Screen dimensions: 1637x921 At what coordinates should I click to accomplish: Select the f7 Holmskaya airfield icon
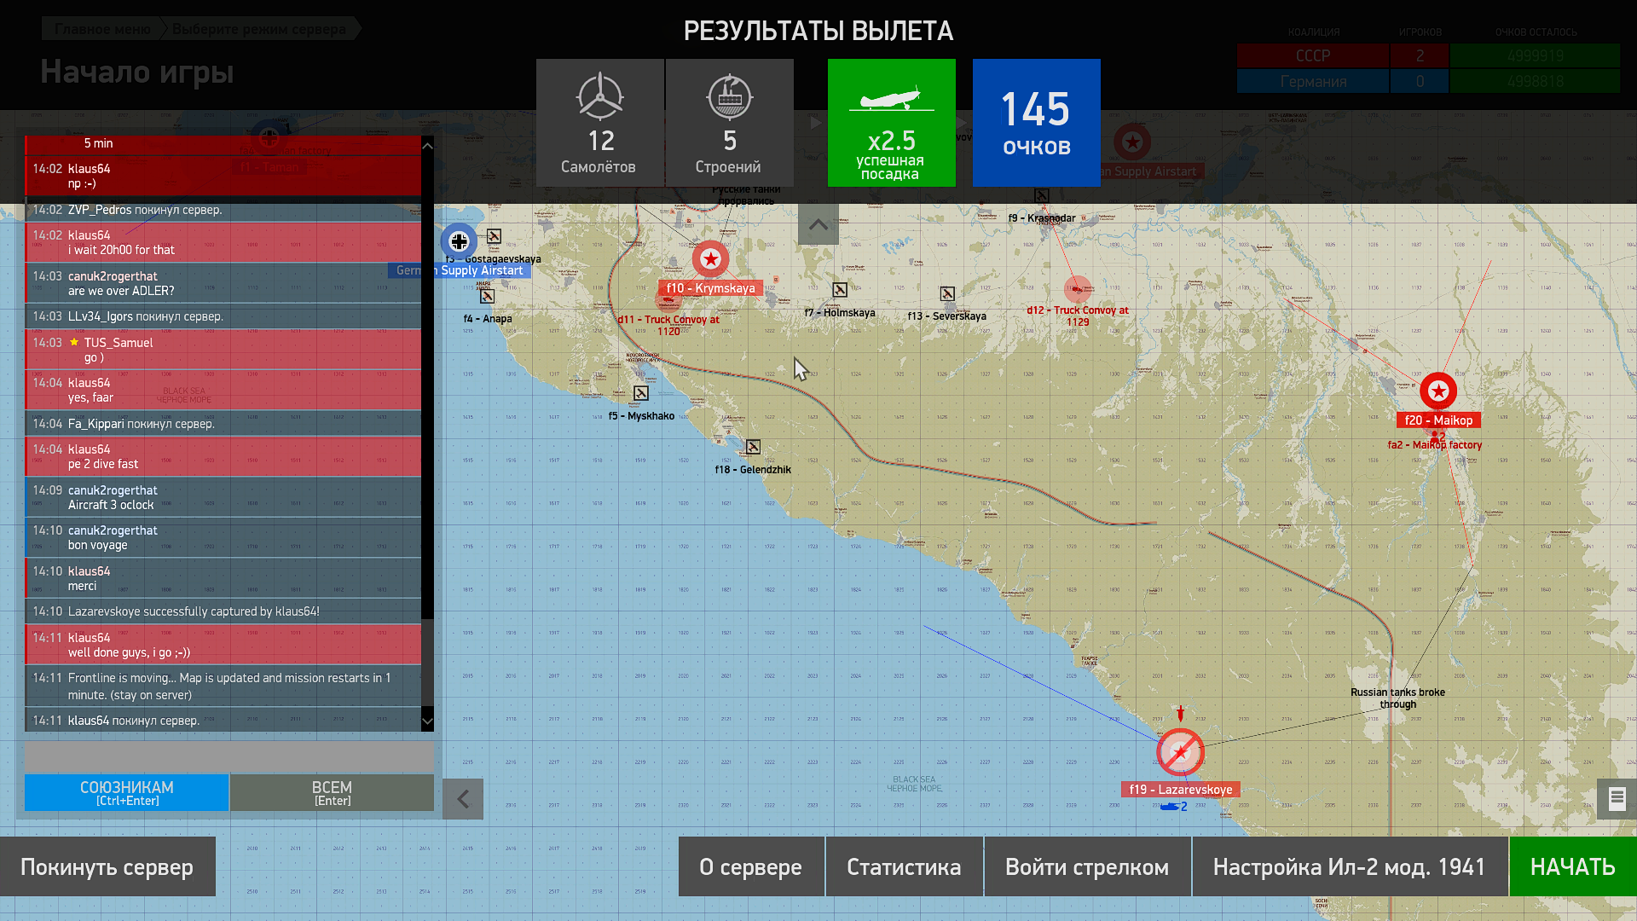[840, 290]
